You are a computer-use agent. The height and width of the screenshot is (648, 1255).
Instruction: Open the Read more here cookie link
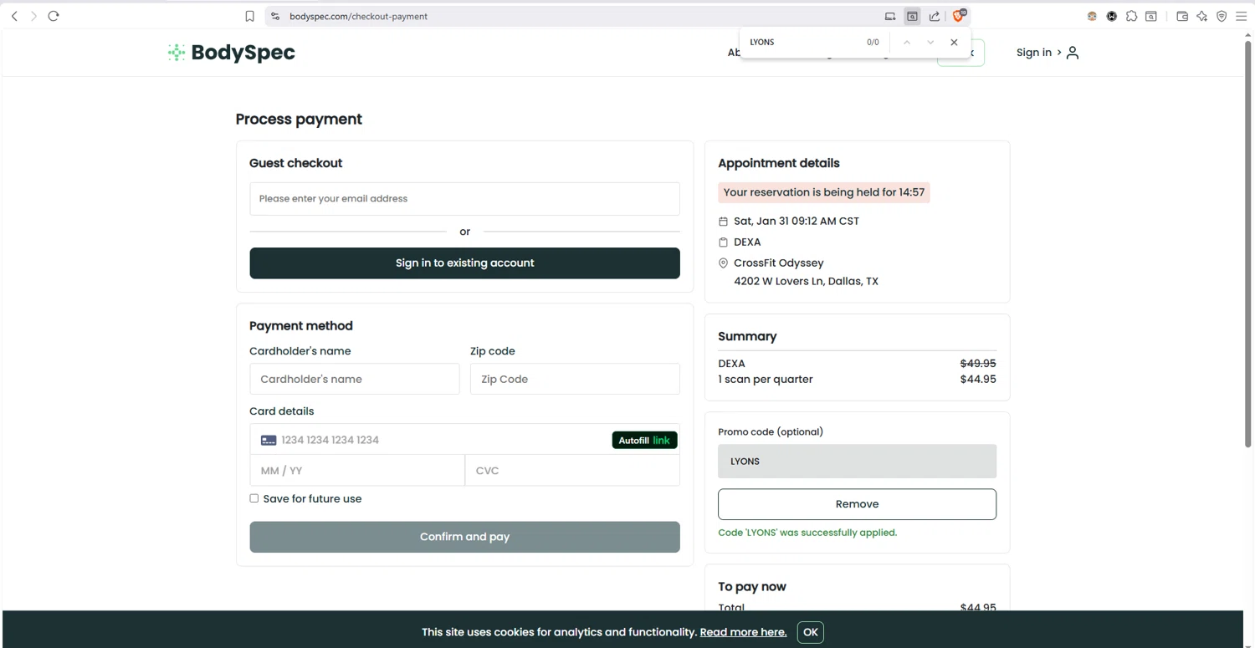[x=743, y=632]
